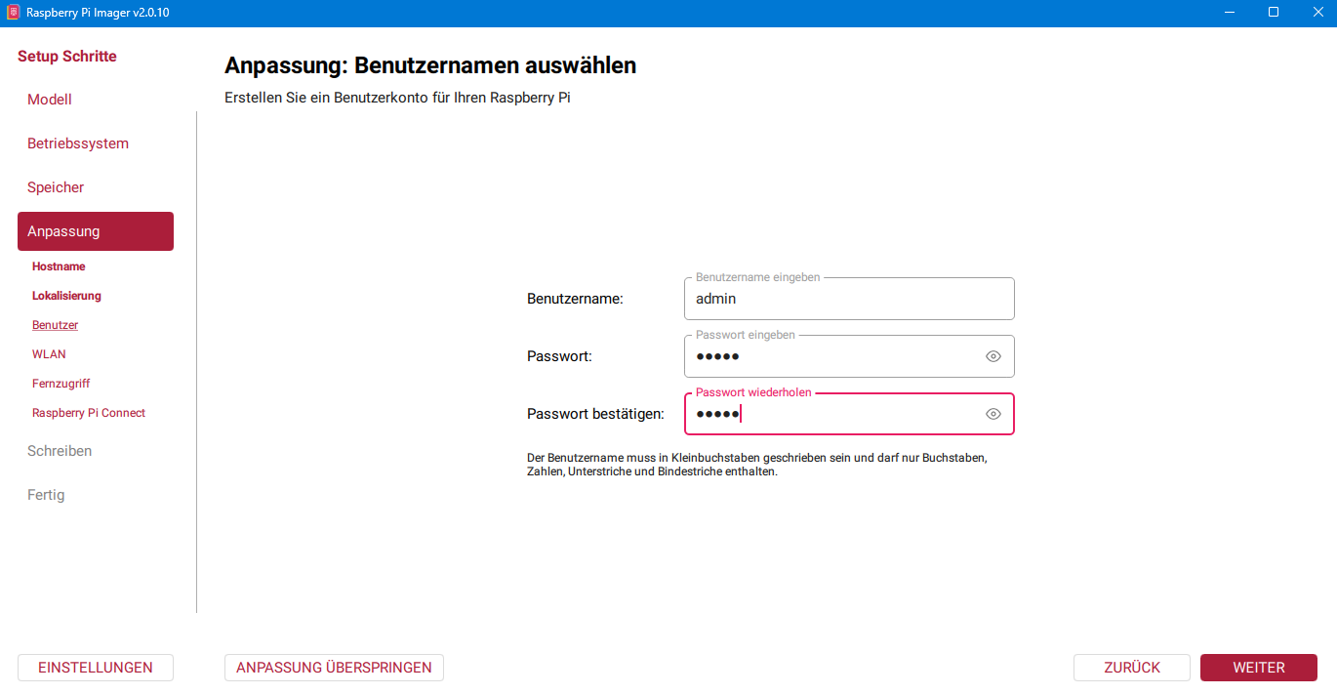Image resolution: width=1337 pixels, height=694 pixels.
Task: Open Raspberry Pi Connect sub-step
Action: pyautogui.click(x=89, y=413)
